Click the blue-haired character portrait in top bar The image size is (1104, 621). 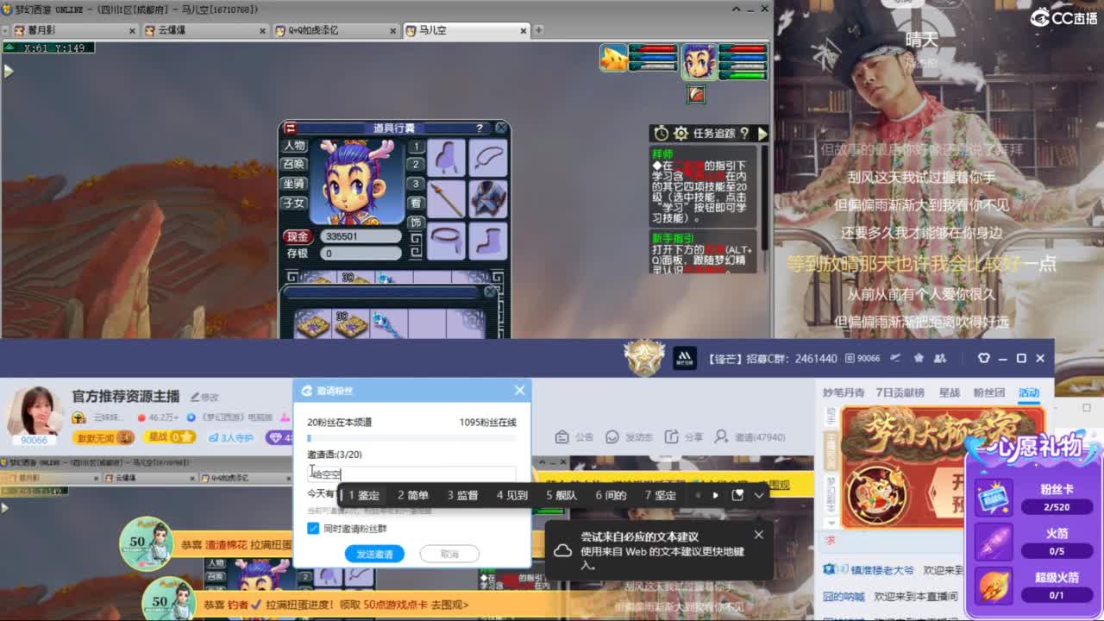(698, 60)
